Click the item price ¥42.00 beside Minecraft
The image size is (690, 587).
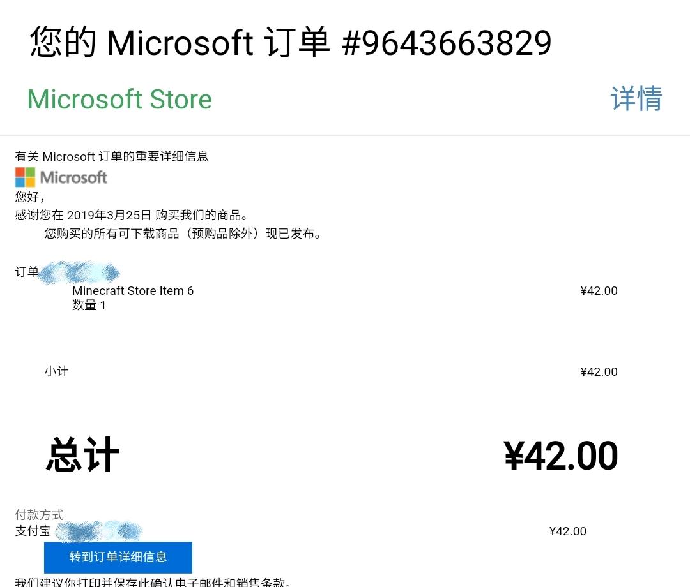tap(599, 291)
